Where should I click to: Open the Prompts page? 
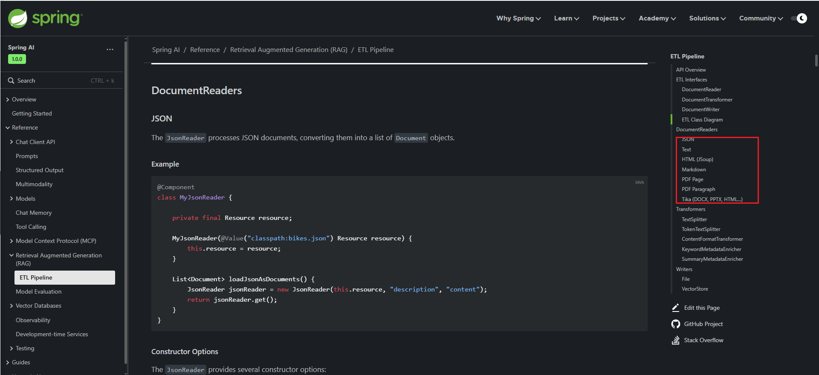pos(27,156)
